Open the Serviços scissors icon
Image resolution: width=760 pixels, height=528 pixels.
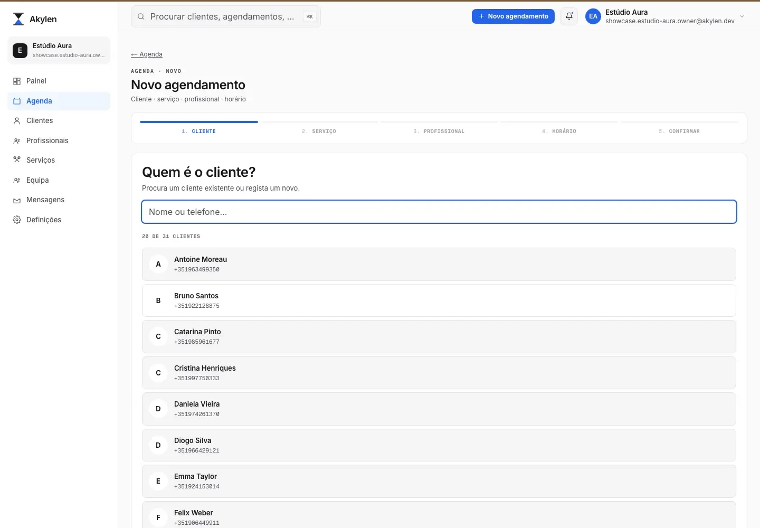[17, 160]
